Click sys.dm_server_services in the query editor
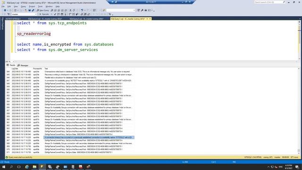The image size is (302, 170). (73, 50)
